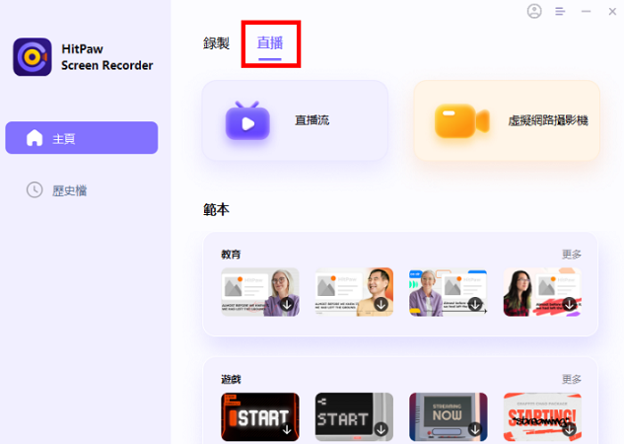Image resolution: width=624 pixels, height=444 pixels.
Task: Download the second 遊戲 START template arrow icon
Action: (x=381, y=429)
